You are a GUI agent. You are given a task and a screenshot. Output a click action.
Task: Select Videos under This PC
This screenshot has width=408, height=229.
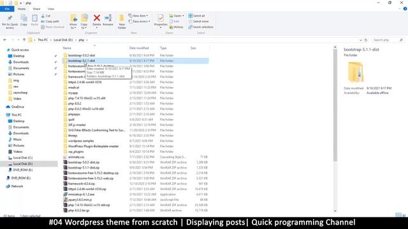click(18, 151)
